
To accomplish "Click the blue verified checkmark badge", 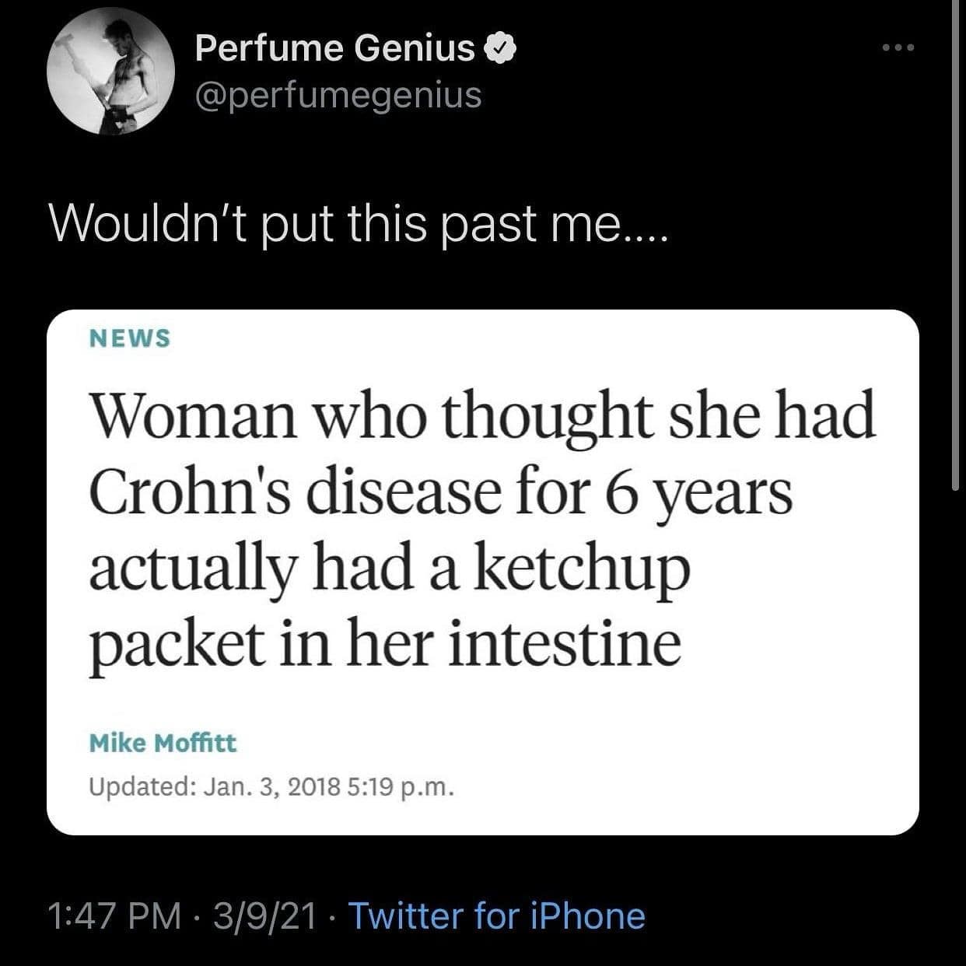I will click(x=501, y=48).
